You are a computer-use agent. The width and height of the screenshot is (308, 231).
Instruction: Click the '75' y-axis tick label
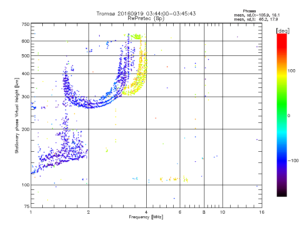27,206
